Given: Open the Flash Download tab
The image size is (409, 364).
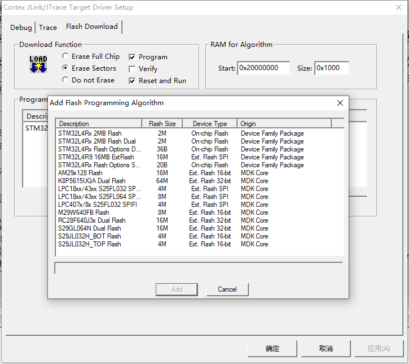Looking at the screenshot, I should click(x=92, y=27).
